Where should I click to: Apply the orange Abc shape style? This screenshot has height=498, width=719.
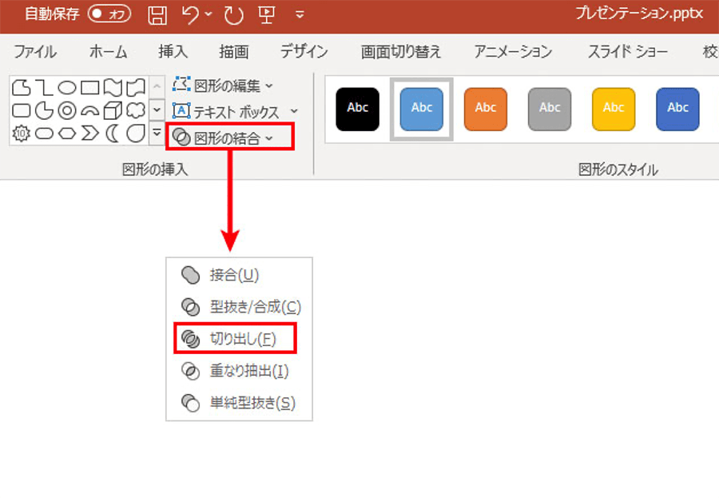[486, 110]
